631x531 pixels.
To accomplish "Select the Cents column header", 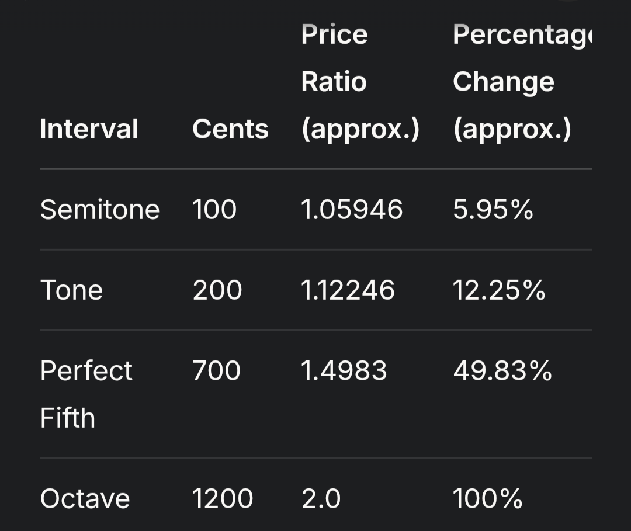I will click(230, 129).
